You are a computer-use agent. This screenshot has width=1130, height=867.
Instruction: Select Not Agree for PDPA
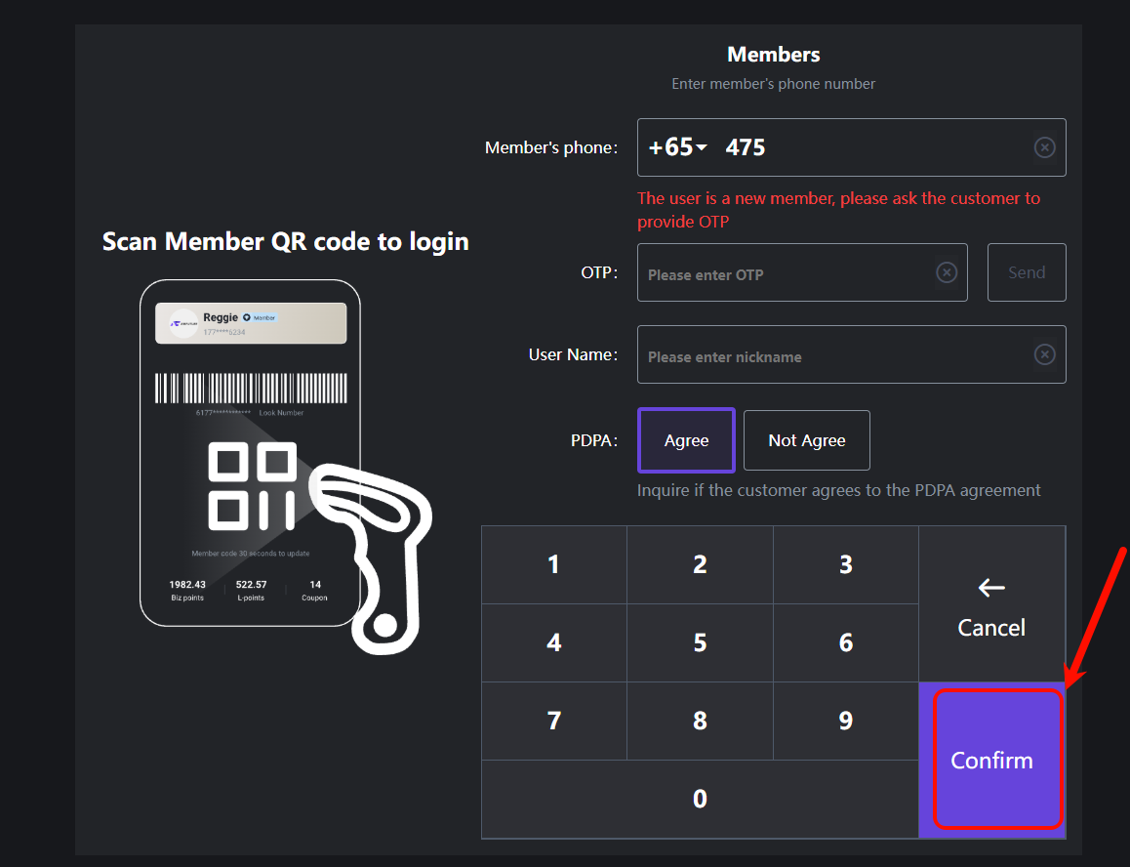[x=806, y=440]
